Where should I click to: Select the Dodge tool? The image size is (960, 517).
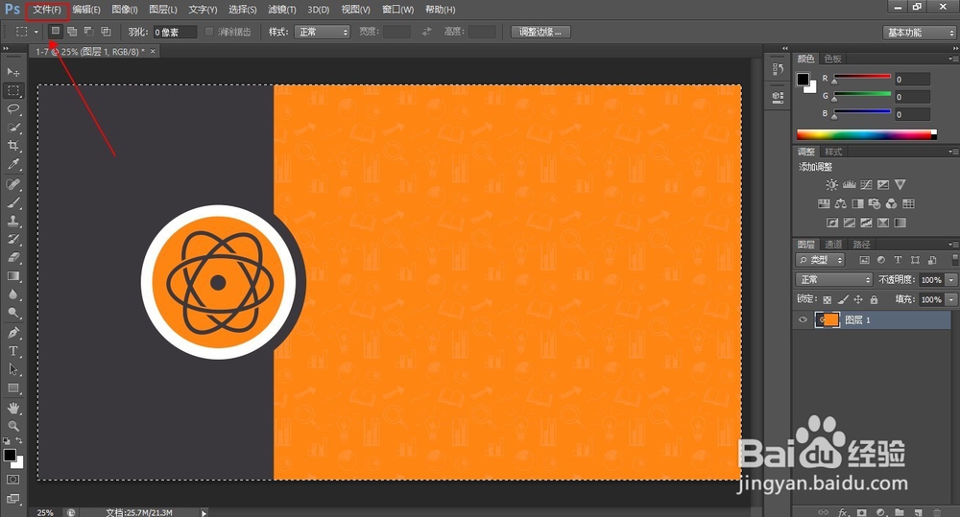[x=12, y=313]
